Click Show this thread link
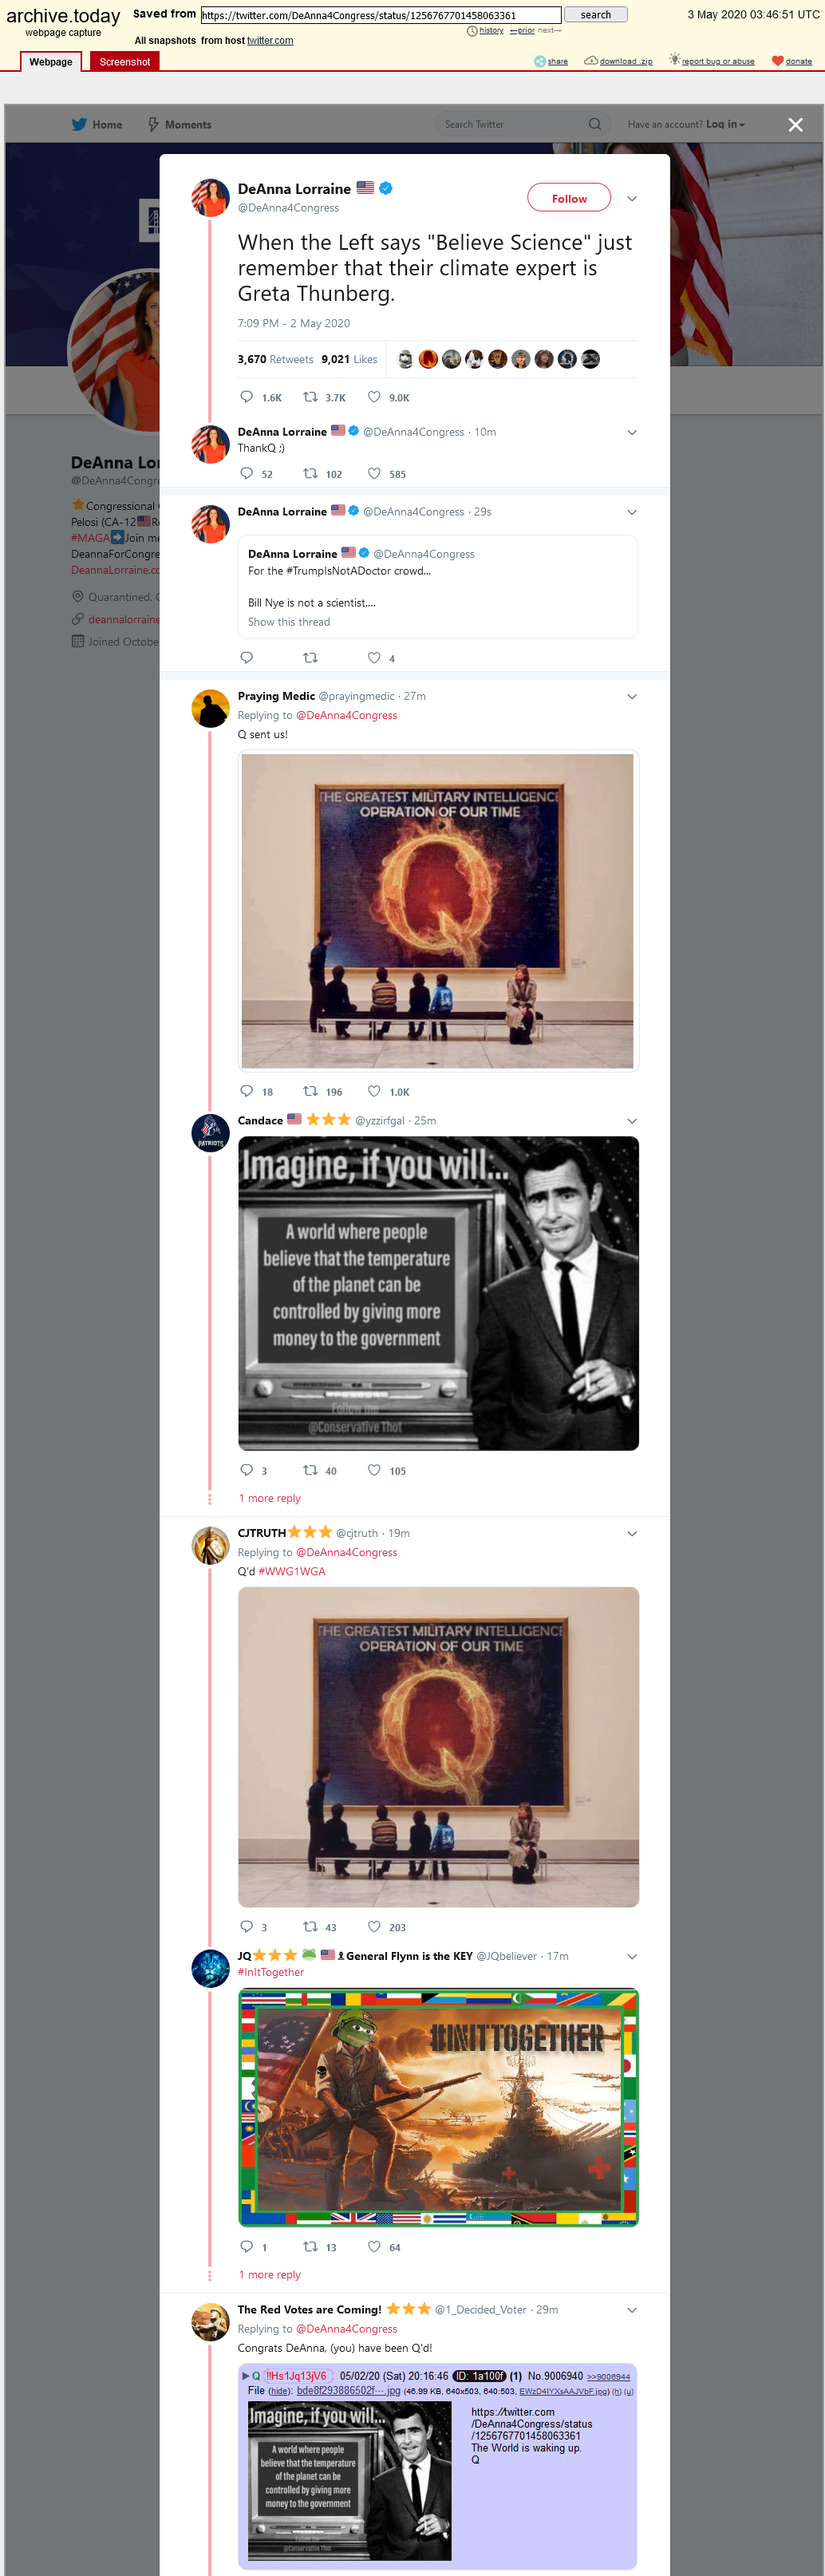825x2576 pixels. coord(289,622)
